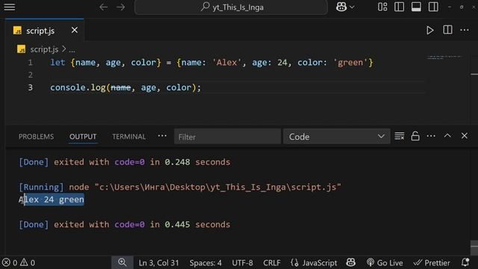Screen dimensions: 478x269
Task: Click the output Filter input field
Action: (227, 137)
